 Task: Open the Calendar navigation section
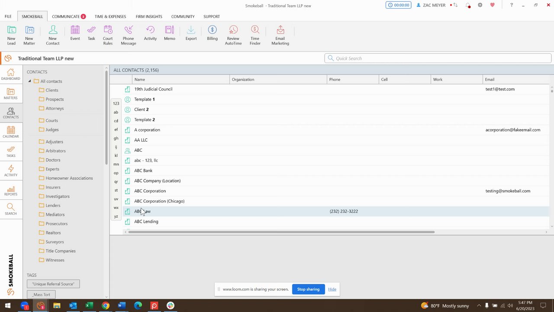pyautogui.click(x=11, y=132)
